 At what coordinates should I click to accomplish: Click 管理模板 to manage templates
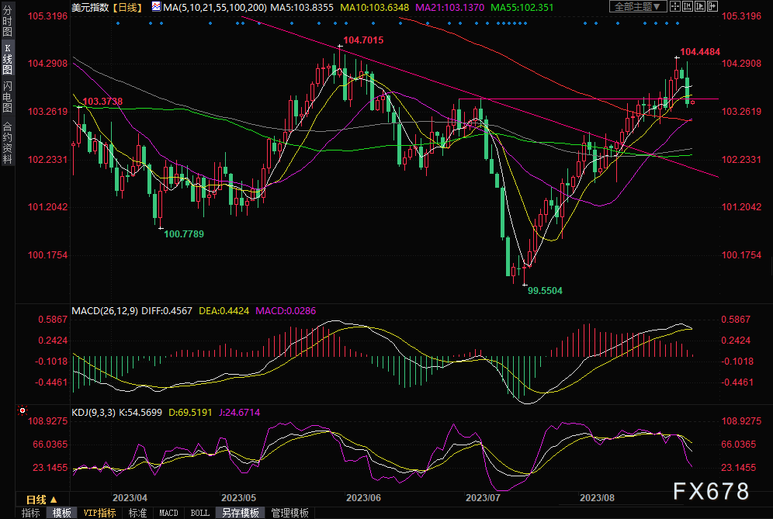pyautogui.click(x=289, y=513)
